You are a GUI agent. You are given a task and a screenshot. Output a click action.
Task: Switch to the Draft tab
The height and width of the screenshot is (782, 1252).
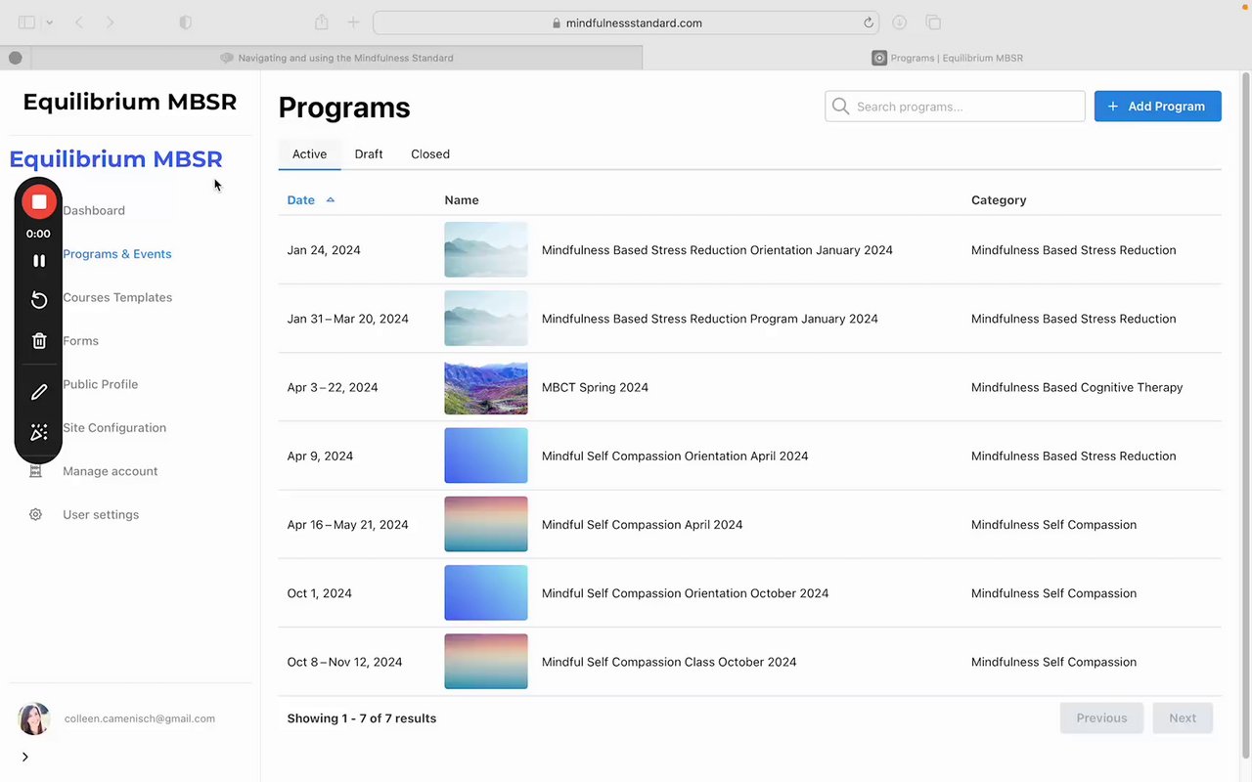[x=369, y=154]
